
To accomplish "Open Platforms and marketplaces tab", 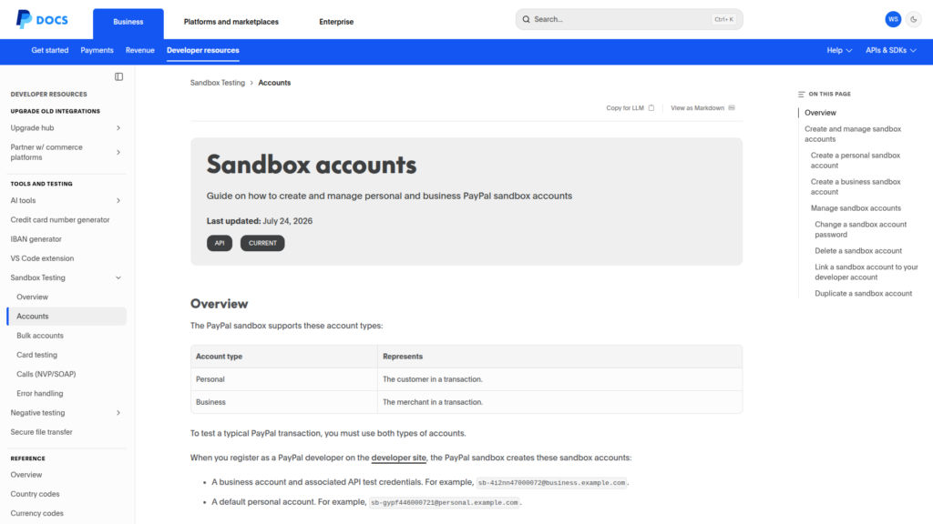I will tap(231, 22).
